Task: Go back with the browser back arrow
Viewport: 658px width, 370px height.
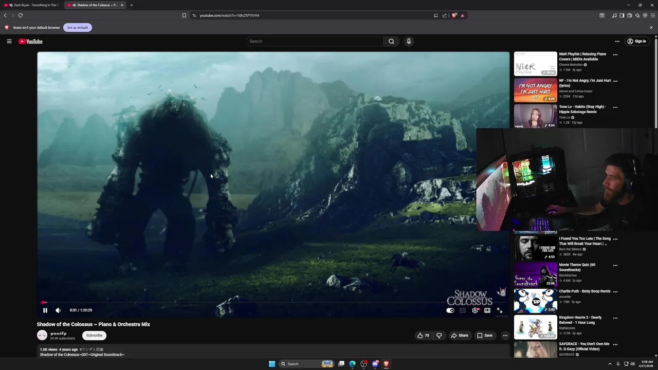Action: coord(5,15)
